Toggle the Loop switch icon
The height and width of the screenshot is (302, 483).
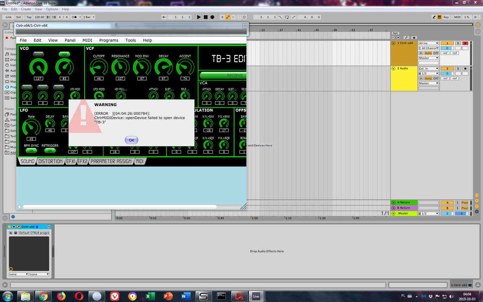tap(287, 17)
